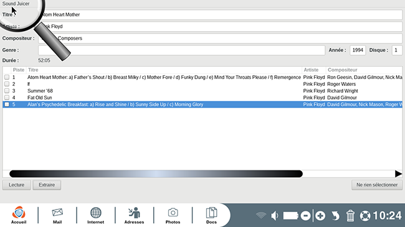Click the speaker volume icon
This screenshot has width=405, height=227.
(x=275, y=216)
